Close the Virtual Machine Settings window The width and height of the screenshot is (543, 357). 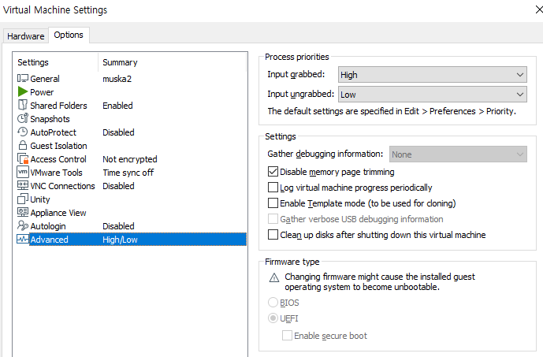539,9
